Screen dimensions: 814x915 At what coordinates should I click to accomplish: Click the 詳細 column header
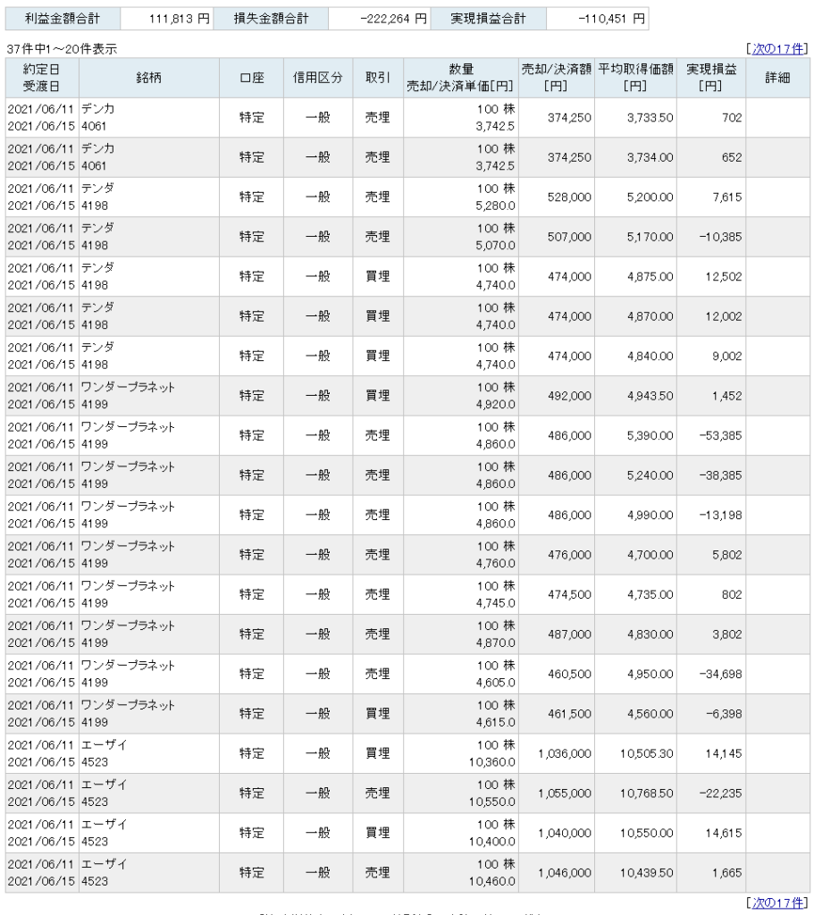(777, 78)
